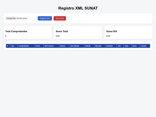The width and height of the screenshot is (156, 117).
Task: Click the red Vaciar Base button
Action: (x=60, y=18)
